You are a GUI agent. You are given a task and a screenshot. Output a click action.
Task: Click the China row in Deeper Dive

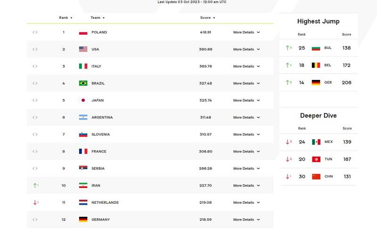coord(319,177)
